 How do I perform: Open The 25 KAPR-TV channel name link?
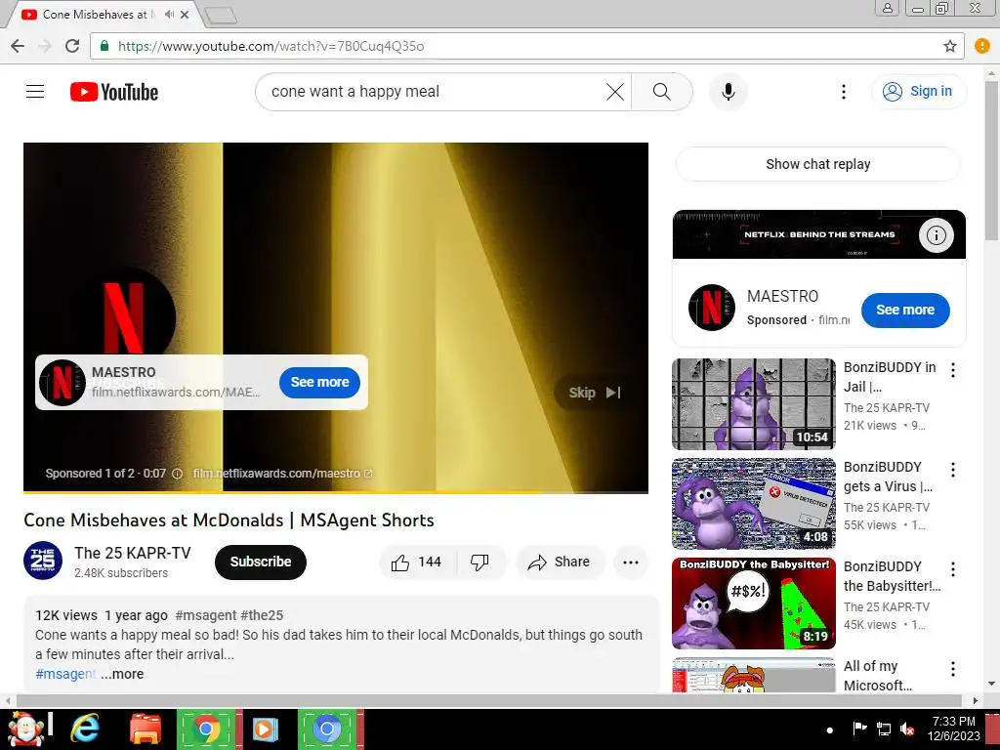133,553
